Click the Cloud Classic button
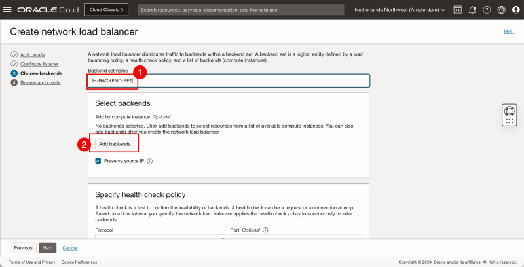This screenshot has width=524, height=267. (107, 10)
